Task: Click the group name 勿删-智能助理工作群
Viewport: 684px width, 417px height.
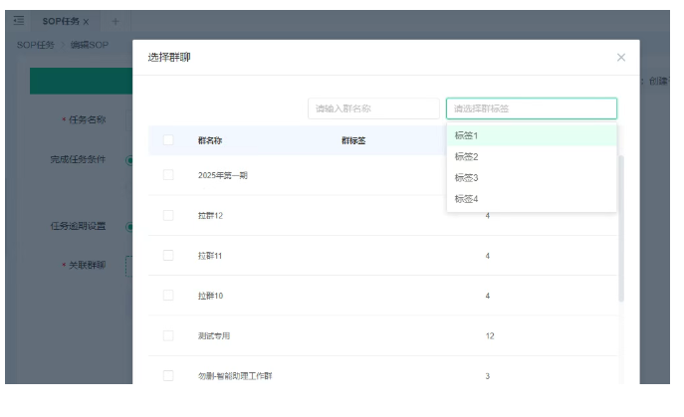Action: pyautogui.click(x=235, y=376)
